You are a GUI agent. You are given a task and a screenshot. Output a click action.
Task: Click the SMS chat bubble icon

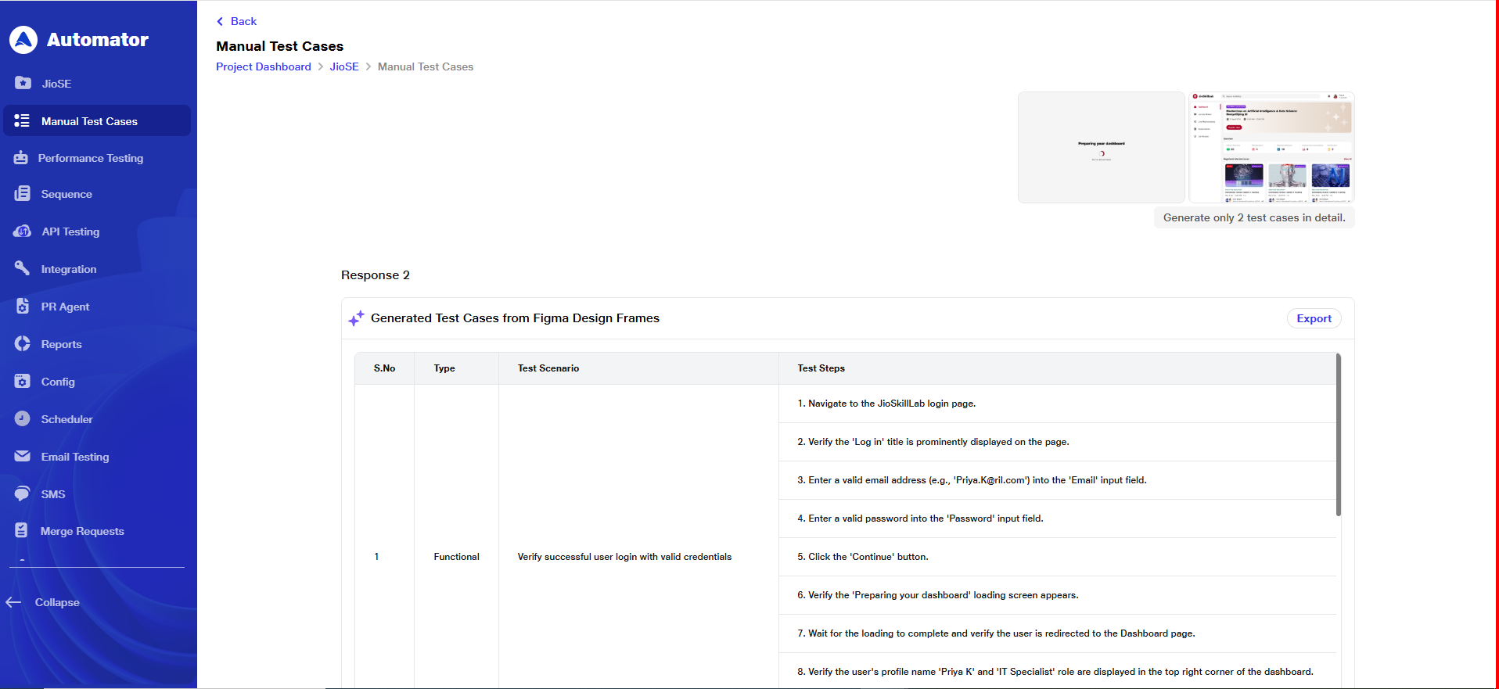point(23,494)
